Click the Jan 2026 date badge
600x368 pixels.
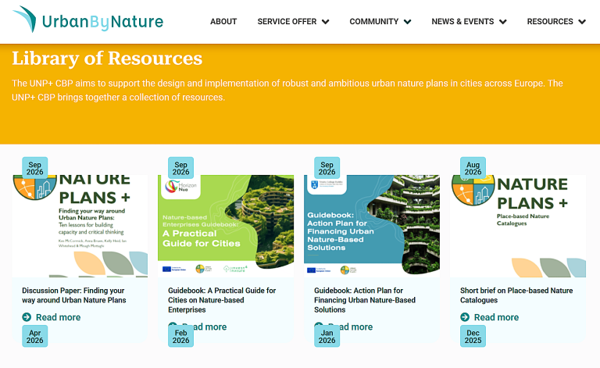coord(327,336)
